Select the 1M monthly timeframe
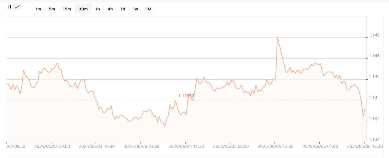The height and width of the screenshot is (158, 389). pyautogui.click(x=149, y=9)
